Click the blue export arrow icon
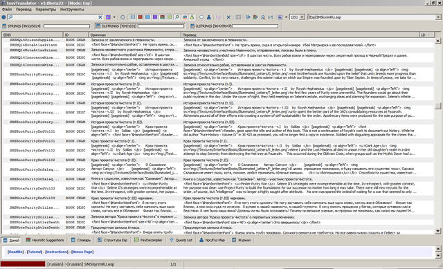This screenshot has width=443, height=269. click(x=248, y=17)
